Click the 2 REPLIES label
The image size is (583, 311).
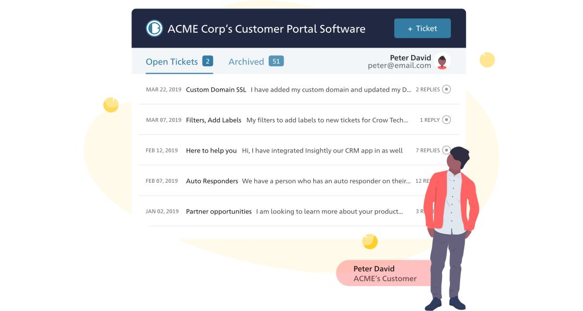pyautogui.click(x=428, y=90)
